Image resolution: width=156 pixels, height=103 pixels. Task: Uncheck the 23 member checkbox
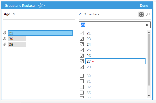82,39
